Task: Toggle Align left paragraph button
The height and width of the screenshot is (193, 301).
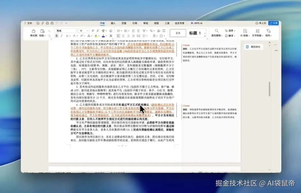Action: point(118,36)
